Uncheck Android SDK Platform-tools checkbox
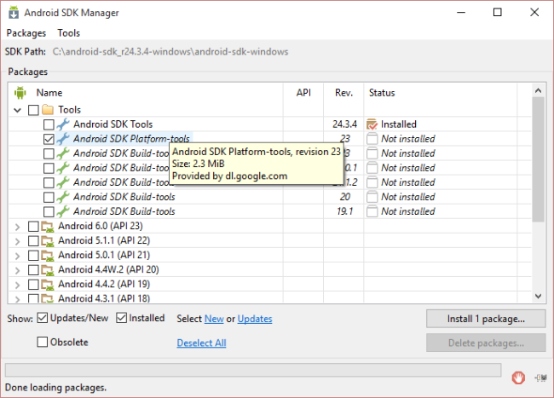Screen dimensions: 554x398 (x=49, y=139)
